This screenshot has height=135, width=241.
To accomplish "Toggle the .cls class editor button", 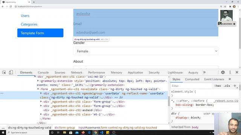I will coord(227,86).
